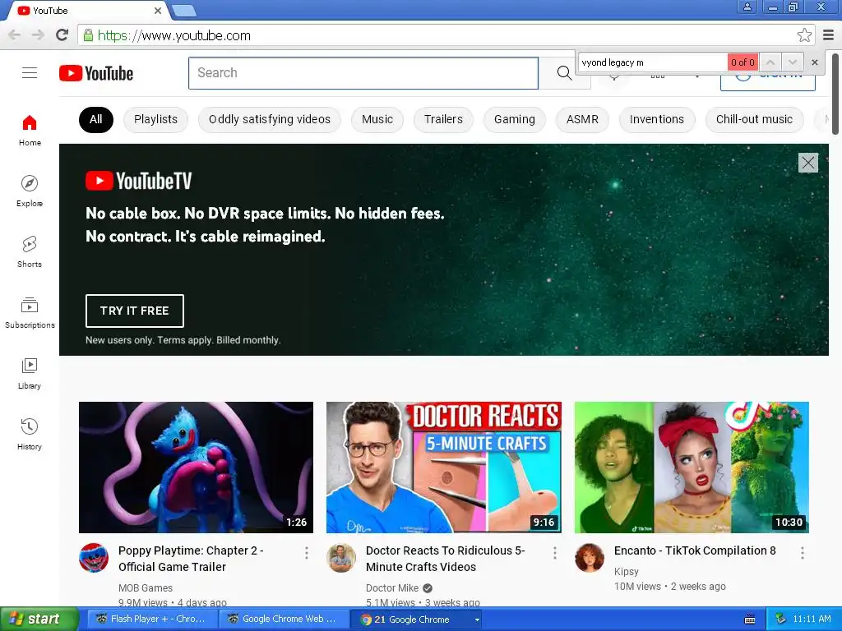Play the Encanto TikTok video thumbnail
Viewport: 842px width, 631px height.
pos(692,467)
